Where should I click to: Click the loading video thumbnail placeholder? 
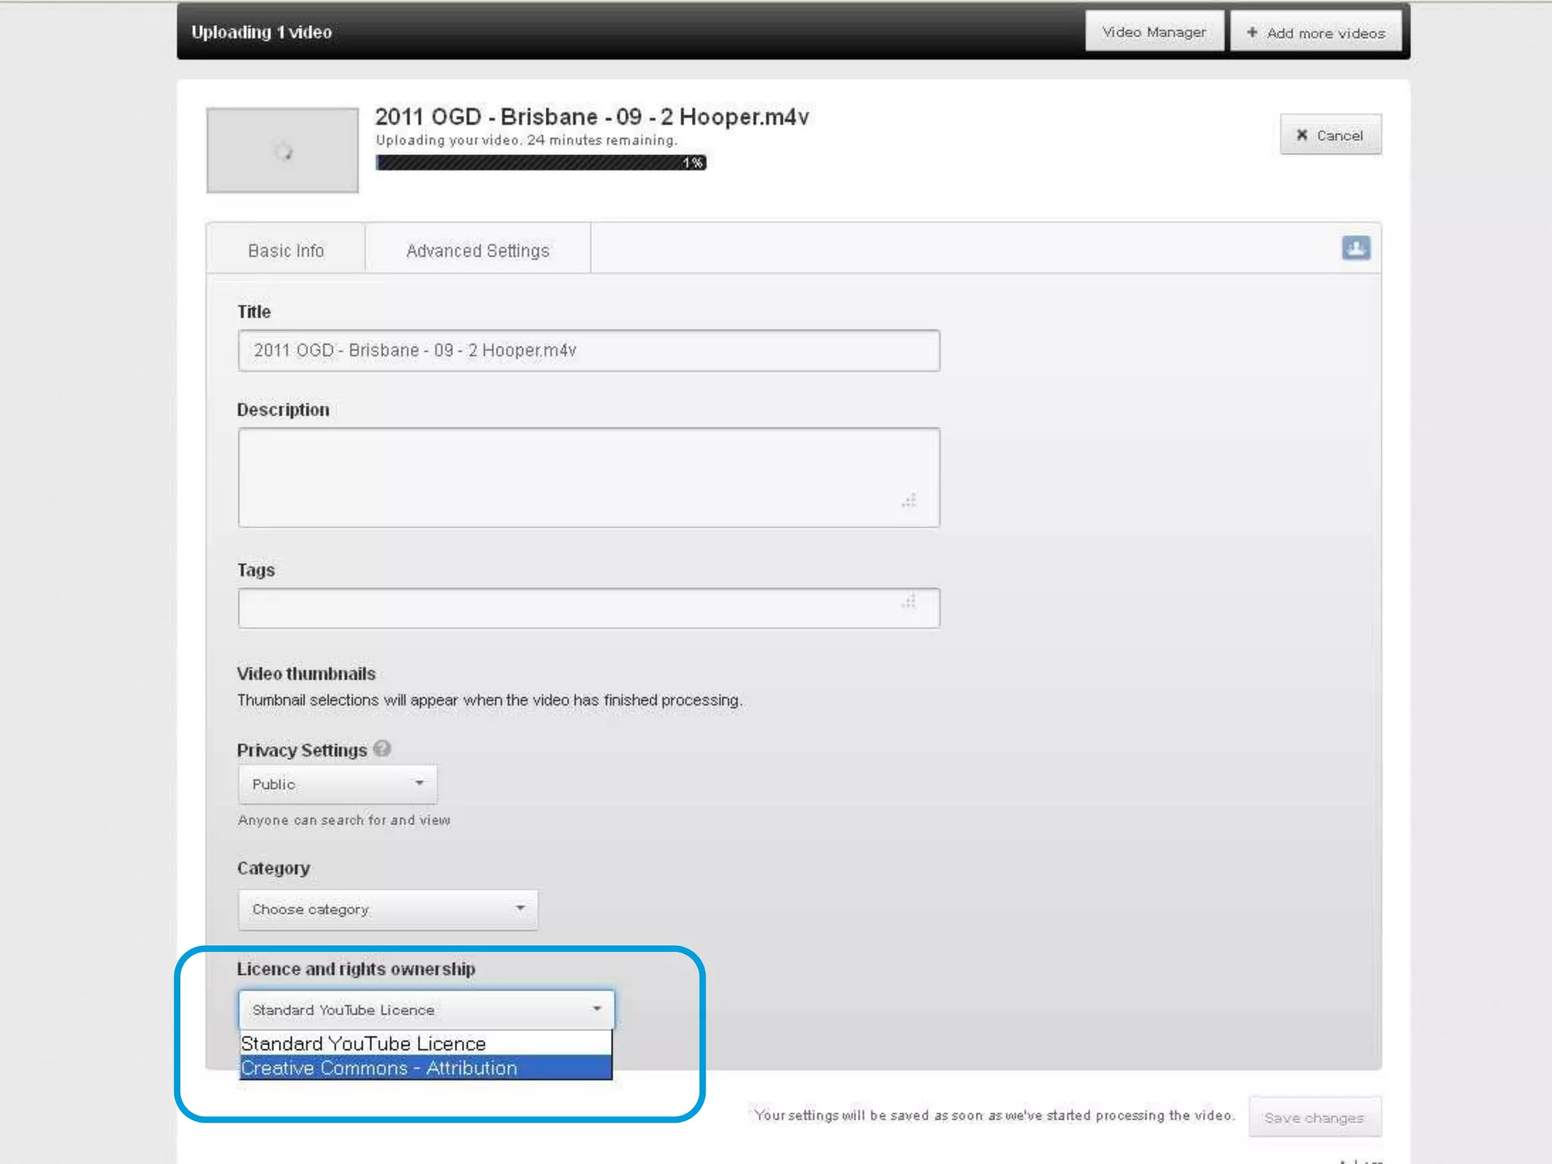tap(283, 150)
